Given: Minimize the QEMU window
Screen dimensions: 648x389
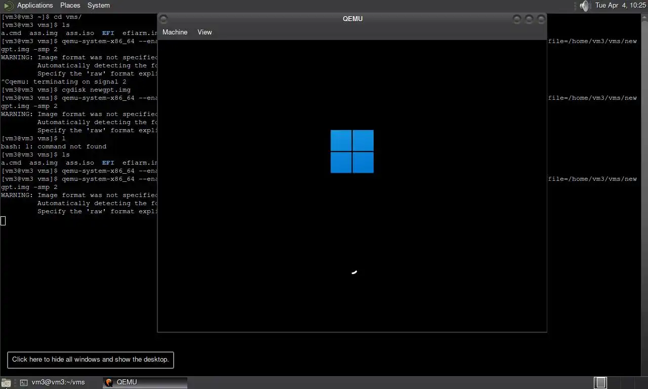Looking at the screenshot, I should coord(517,19).
